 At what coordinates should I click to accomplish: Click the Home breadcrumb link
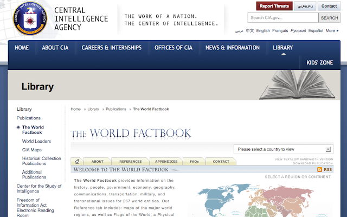coord(75,109)
